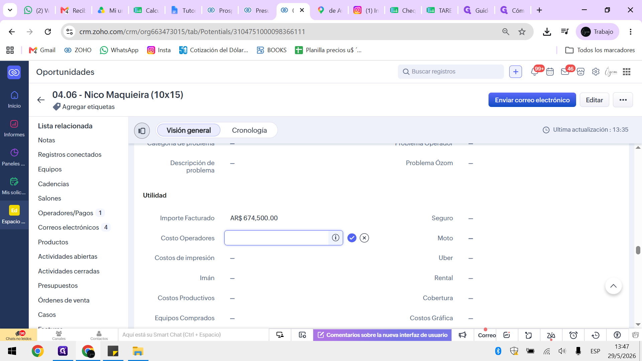Image resolution: width=642 pixels, height=361 pixels.
Task: Open the Canales tab in the chat bar
Action: (x=59, y=335)
